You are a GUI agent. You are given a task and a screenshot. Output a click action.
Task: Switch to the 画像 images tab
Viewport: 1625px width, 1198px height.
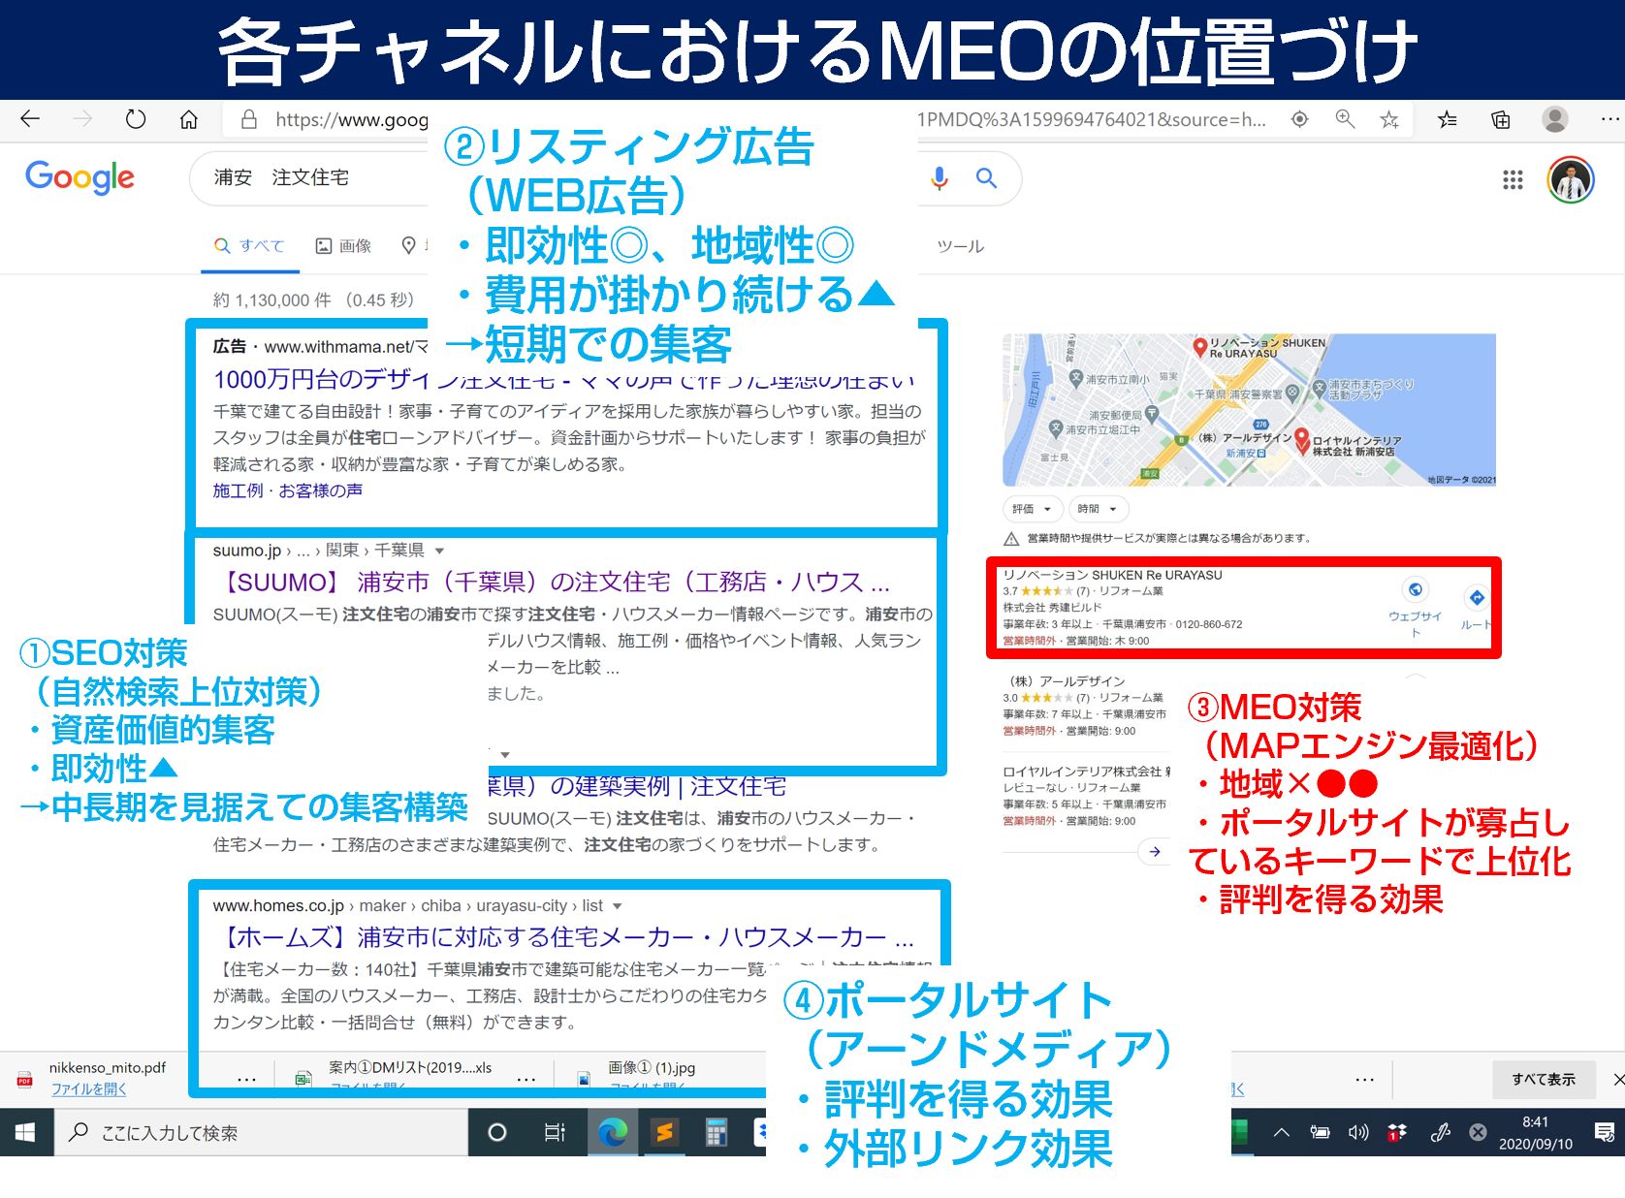coord(343,246)
